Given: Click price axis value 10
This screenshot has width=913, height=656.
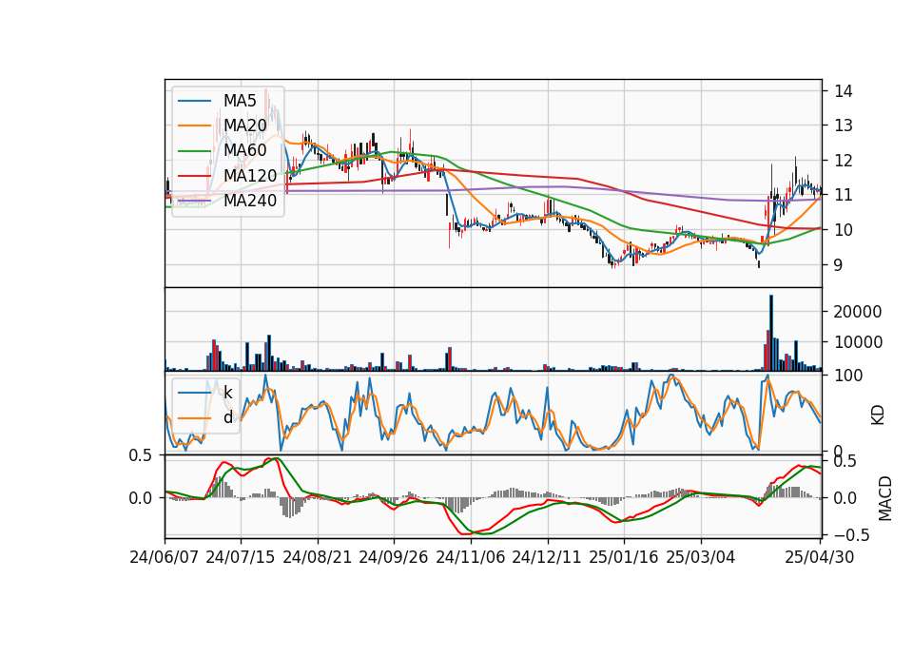Looking at the screenshot, I should tap(844, 230).
